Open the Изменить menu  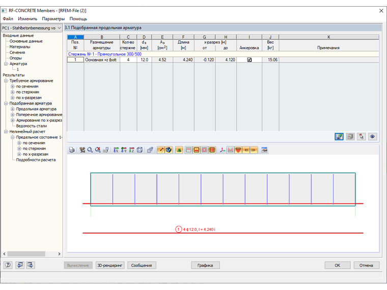tap(27, 19)
